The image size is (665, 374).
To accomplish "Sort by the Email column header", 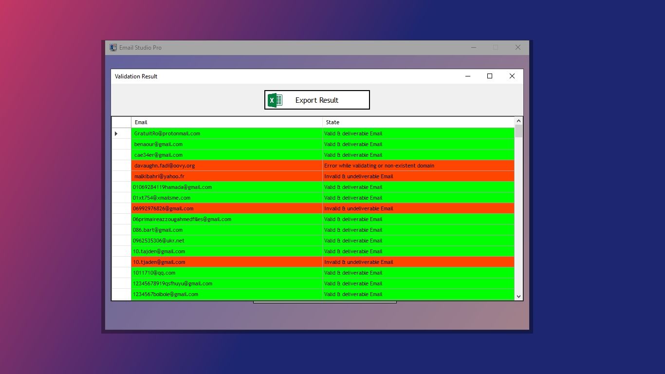I will click(x=226, y=122).
